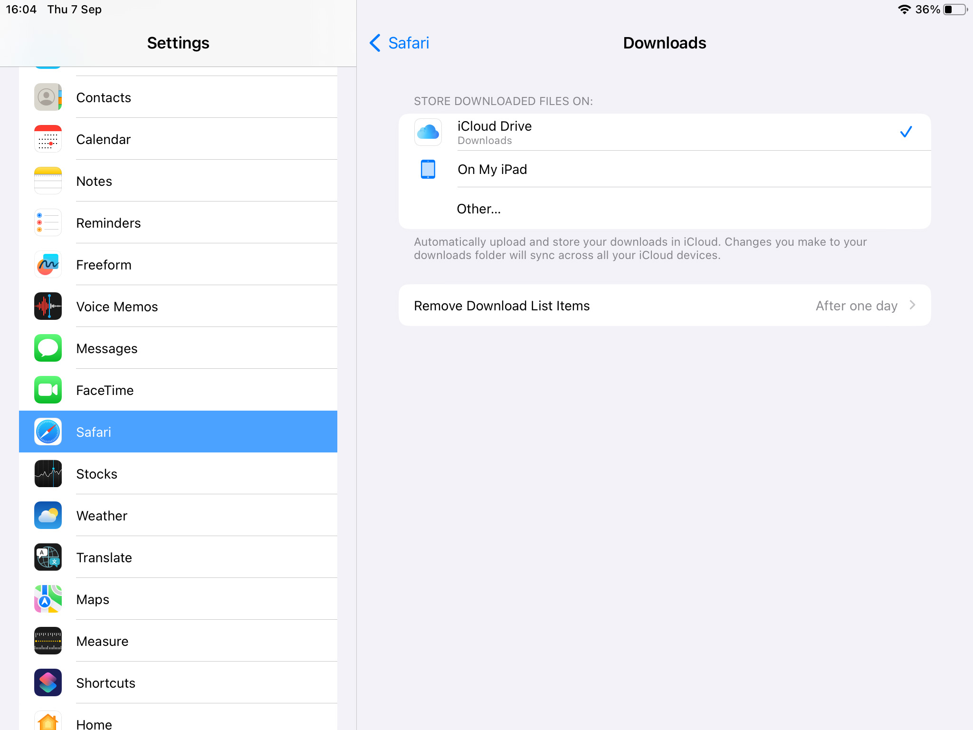The image size is (973, 730).
Task: Tap the Wi-Fi status icon
Action: pyautogui.click(x=904, y=10)
